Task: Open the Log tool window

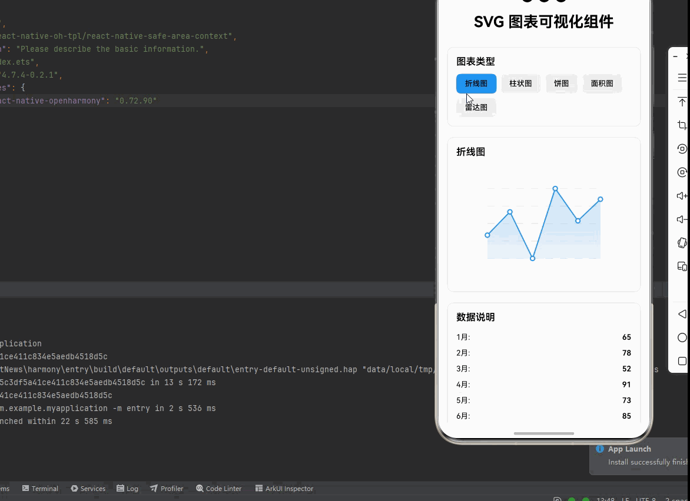Action: pos(128,488)
